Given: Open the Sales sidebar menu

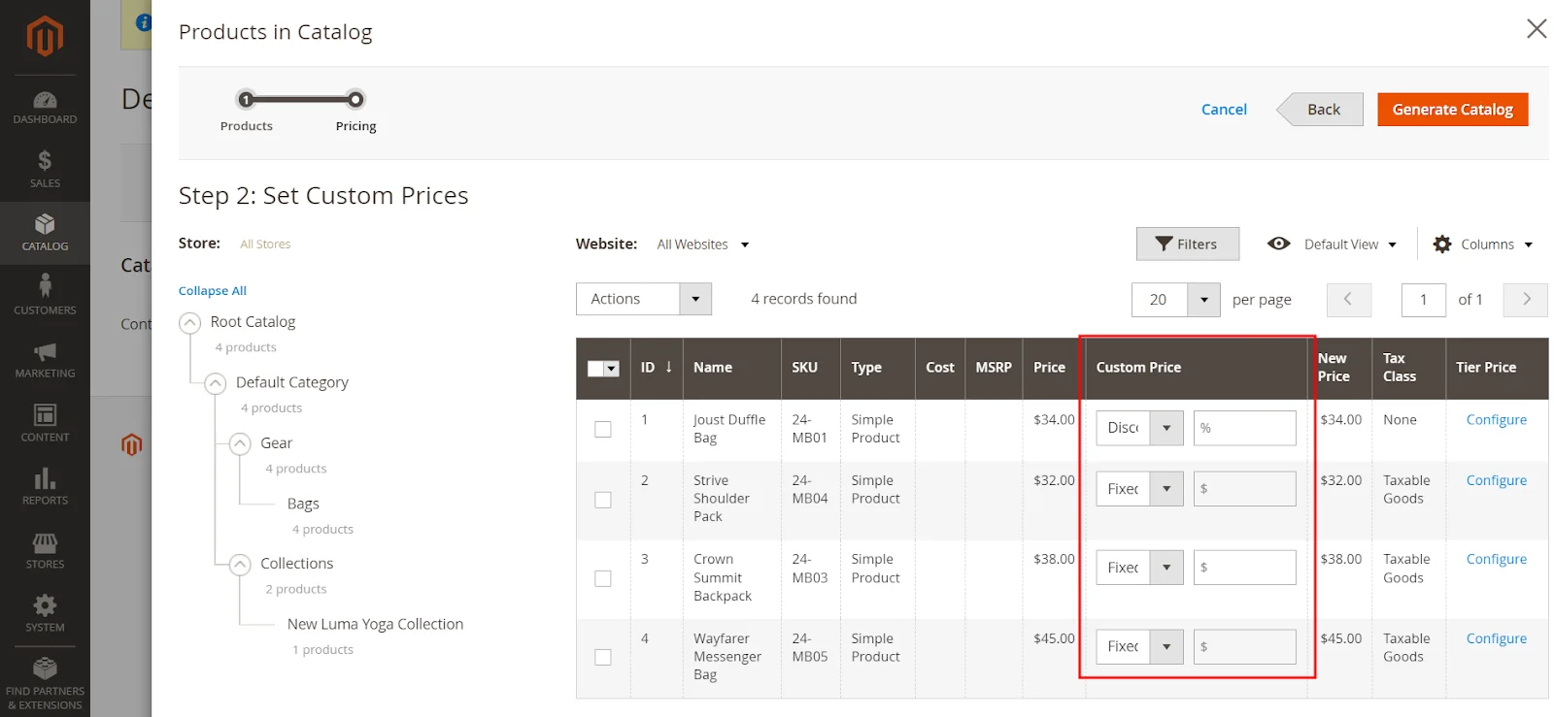Looking at the screenshot, I should 45,170.
